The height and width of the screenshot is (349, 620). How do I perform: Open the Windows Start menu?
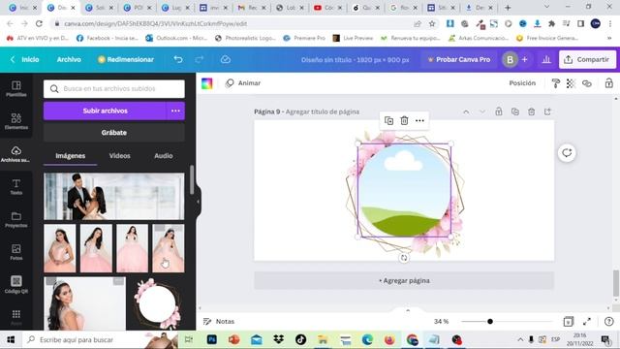[x=11, y=339]
